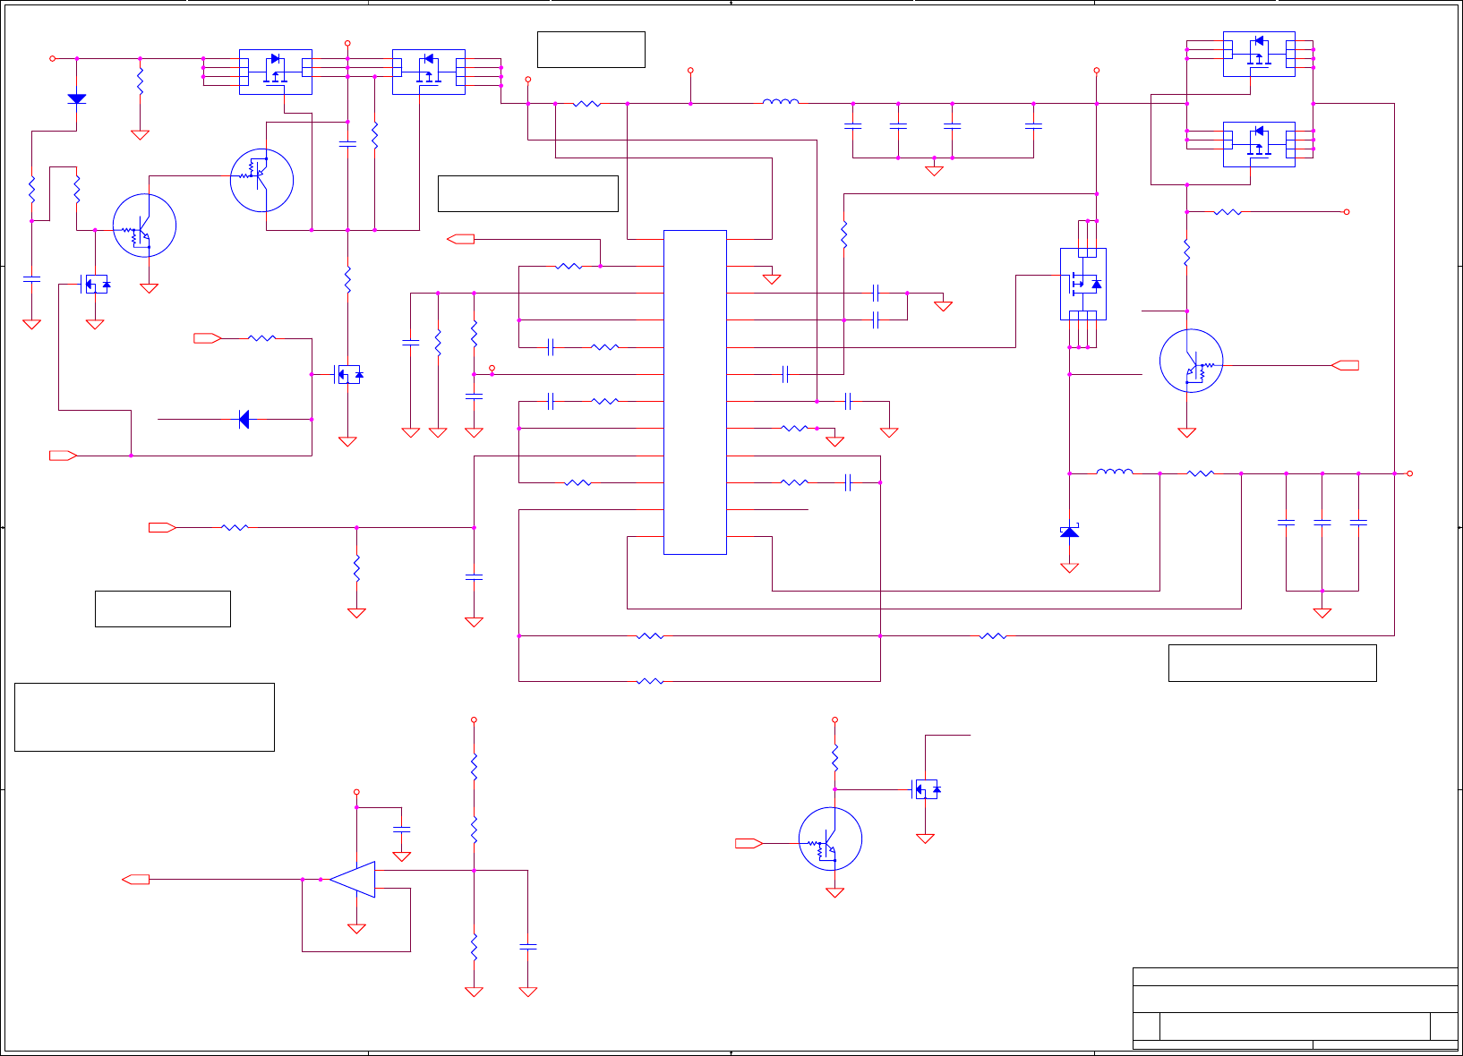The width and height of the screenshot is (1463, 1056).
Task: Click the title block in the bottom-right corner
Action: click(1295, 1008)
